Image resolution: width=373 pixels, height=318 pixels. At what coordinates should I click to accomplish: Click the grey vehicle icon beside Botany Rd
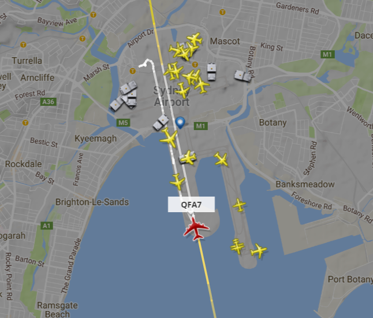click(x=243, y=76)
